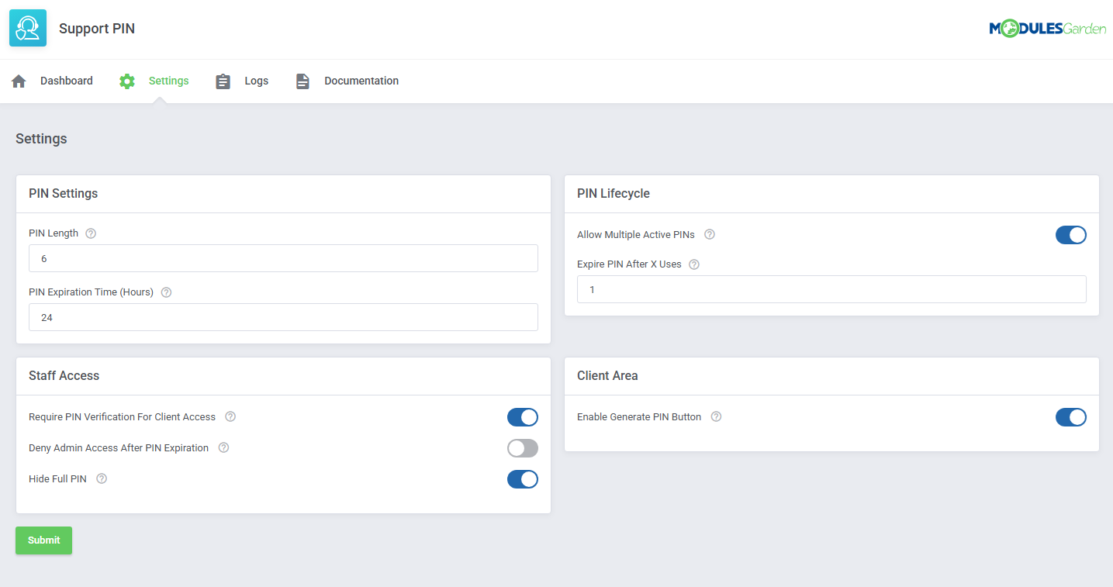The width and height of the screenshot is (1113, 587).
Task: Open the Documentation tab
Action: [361, 81]
